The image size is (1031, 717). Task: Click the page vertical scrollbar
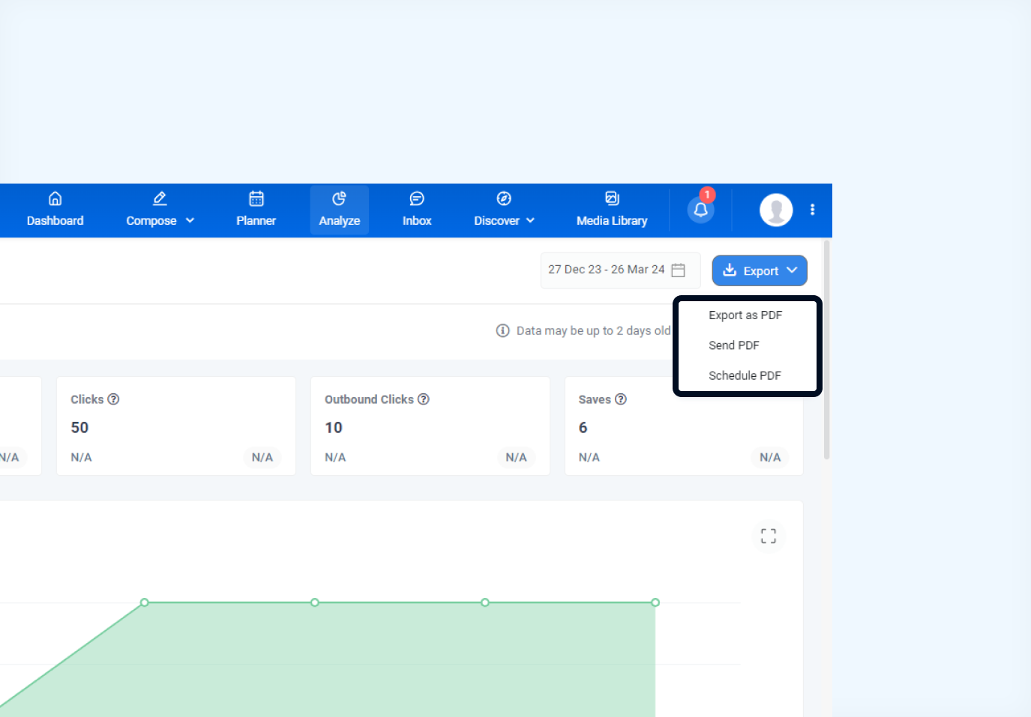tap(827, 349)
